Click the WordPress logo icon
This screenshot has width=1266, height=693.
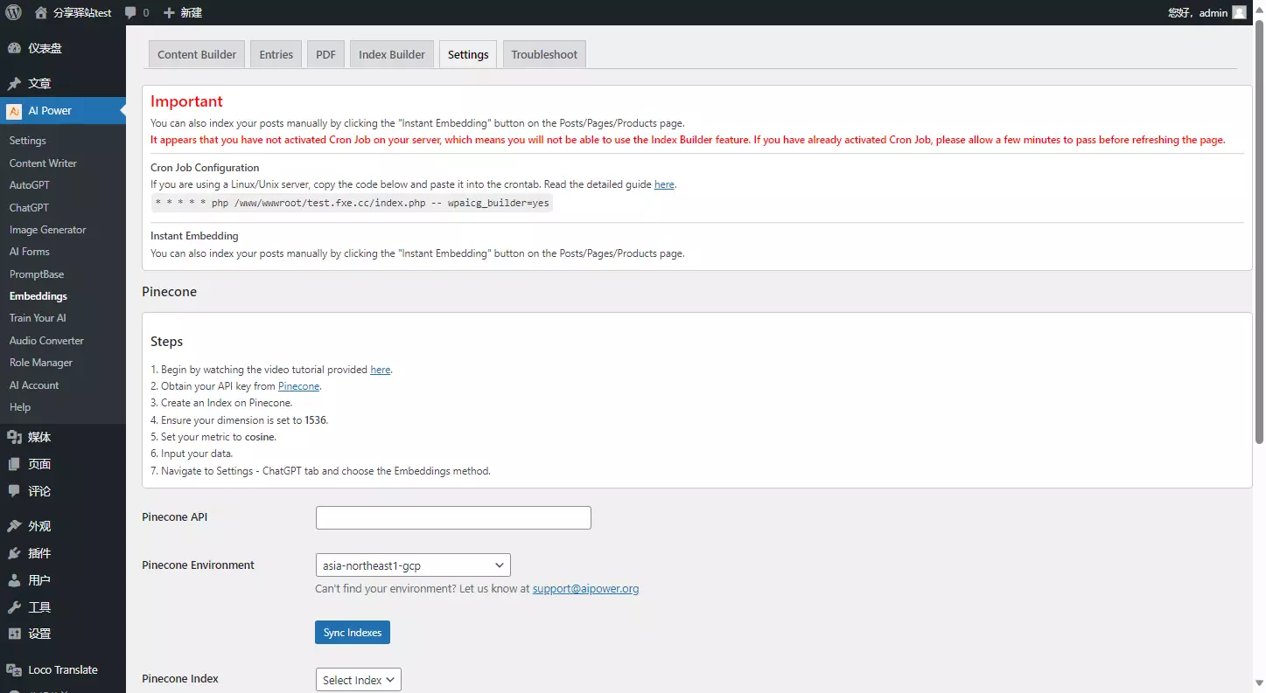click(x=13, y=12)
